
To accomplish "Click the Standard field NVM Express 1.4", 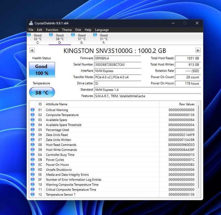I will pyautogui.click(x=147, y=90).
